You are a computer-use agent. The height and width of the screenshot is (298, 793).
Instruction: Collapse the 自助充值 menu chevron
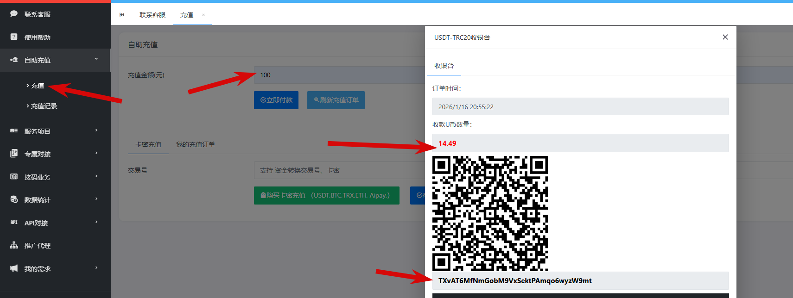(96, 59)
